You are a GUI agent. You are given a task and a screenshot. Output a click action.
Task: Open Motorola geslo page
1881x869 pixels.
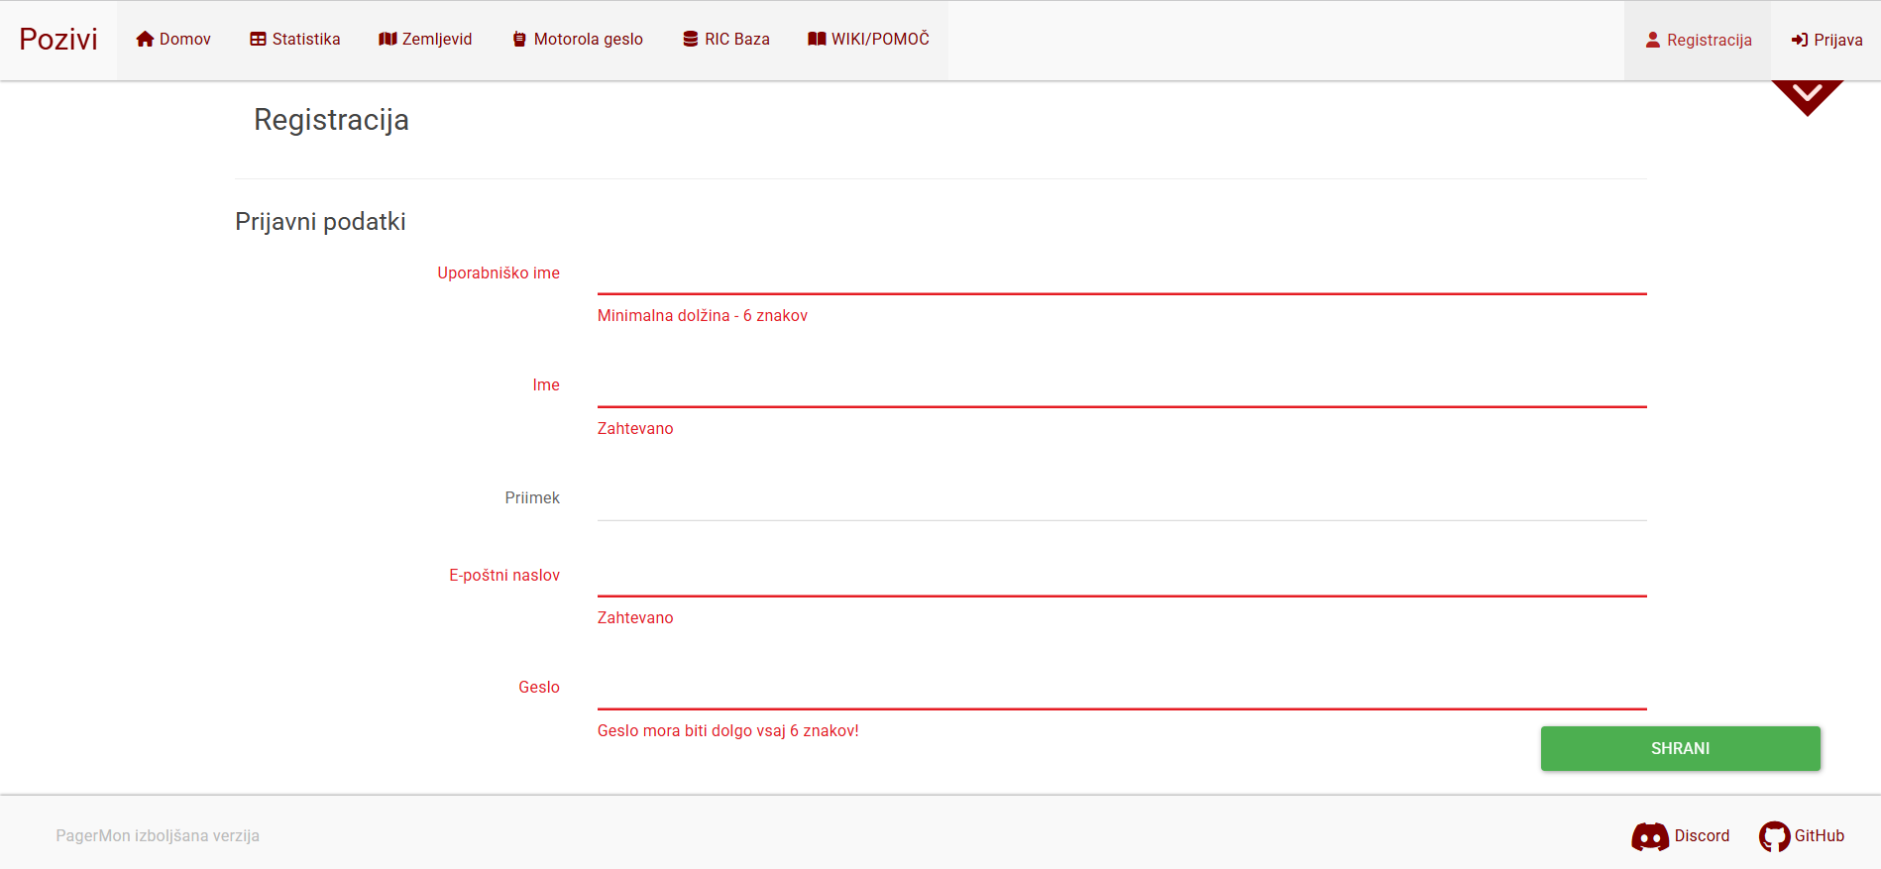click(x=578, y=40)
